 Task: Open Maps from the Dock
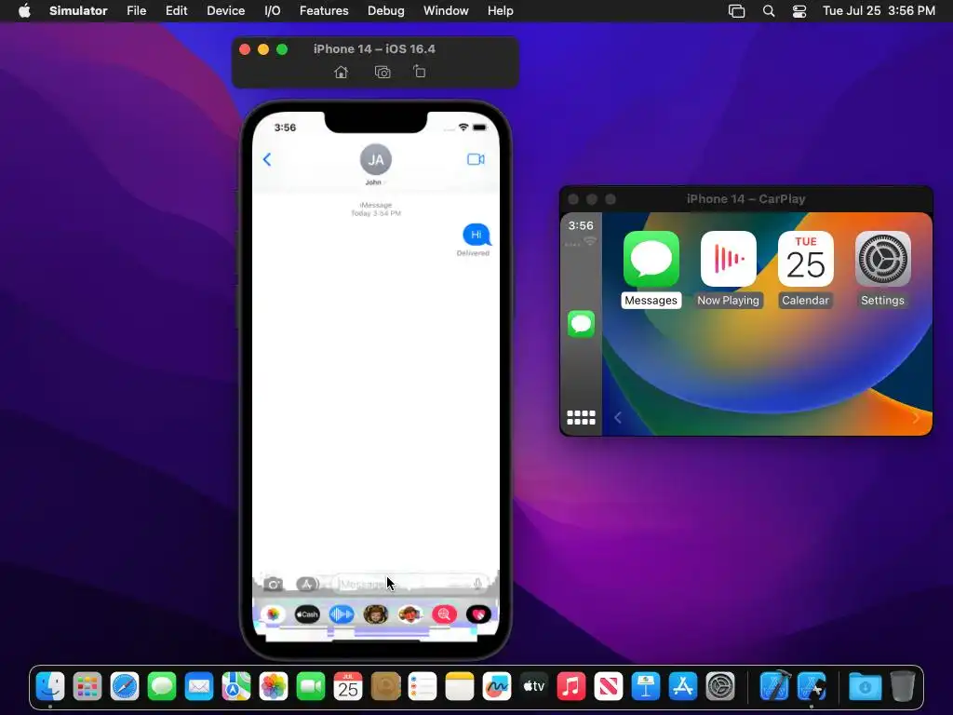[x=236, y=687]
